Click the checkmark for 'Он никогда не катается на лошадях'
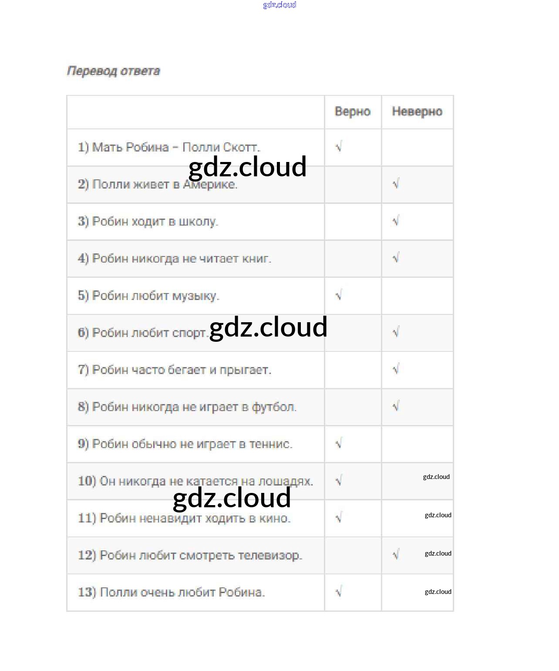Screen dimensions: 559x671 click(339, 481)
